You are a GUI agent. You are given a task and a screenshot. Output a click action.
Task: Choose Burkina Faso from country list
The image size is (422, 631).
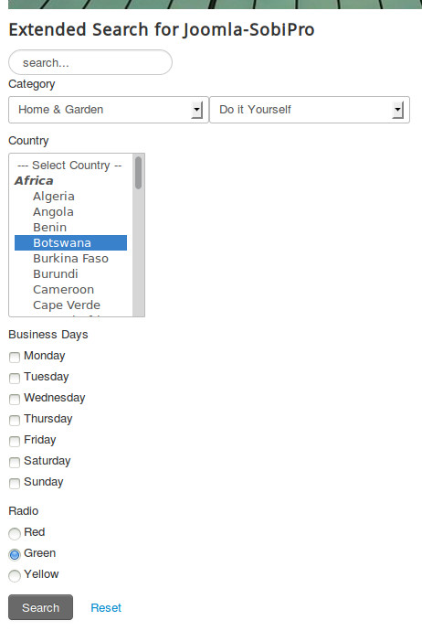[70, 259]
